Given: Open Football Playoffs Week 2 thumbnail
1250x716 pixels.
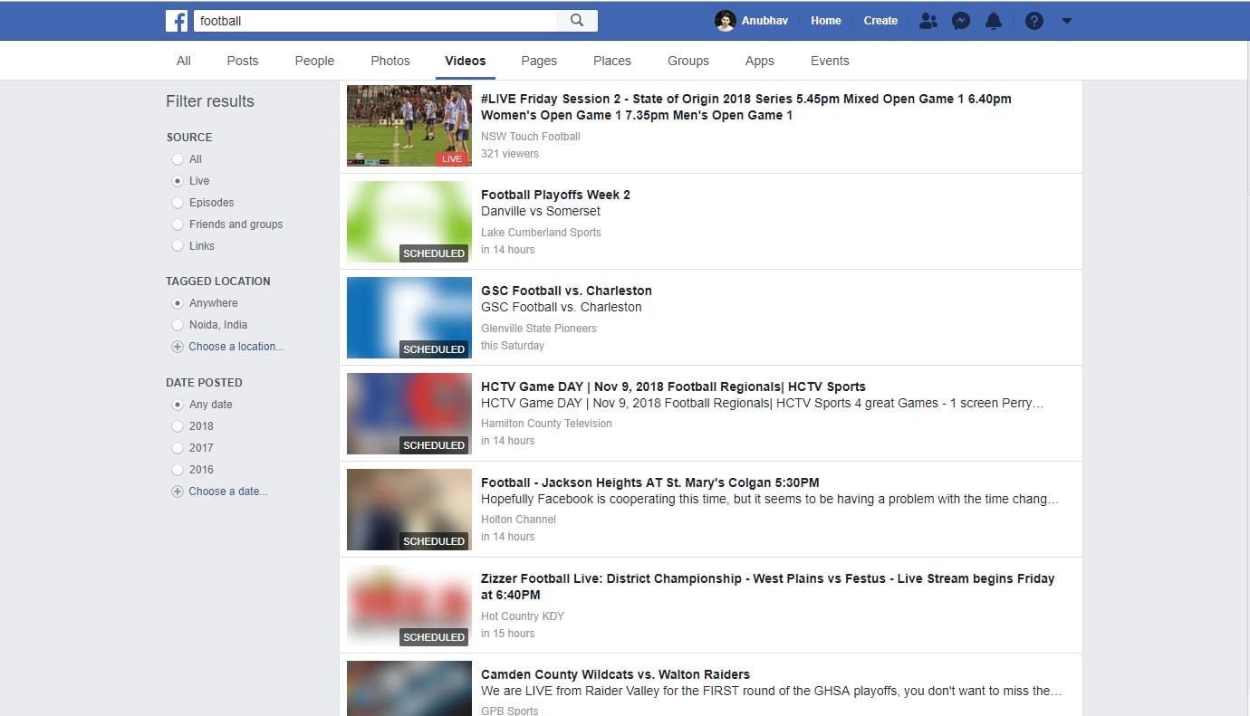Looking at the screenshot, I should 409,222.
